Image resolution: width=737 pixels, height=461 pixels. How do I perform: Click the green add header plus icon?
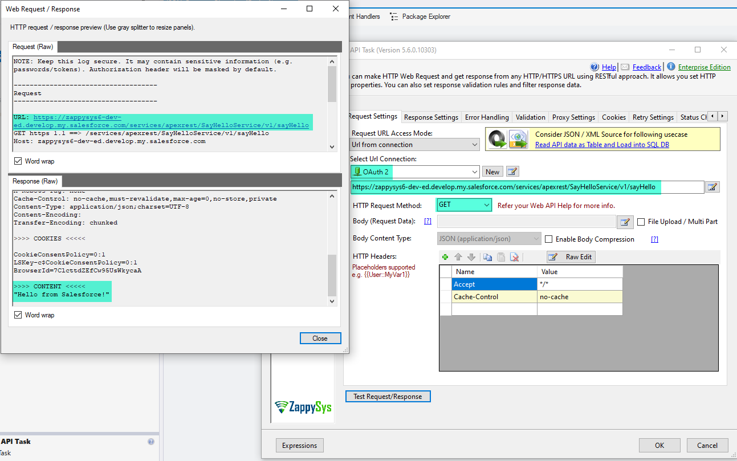445,257
